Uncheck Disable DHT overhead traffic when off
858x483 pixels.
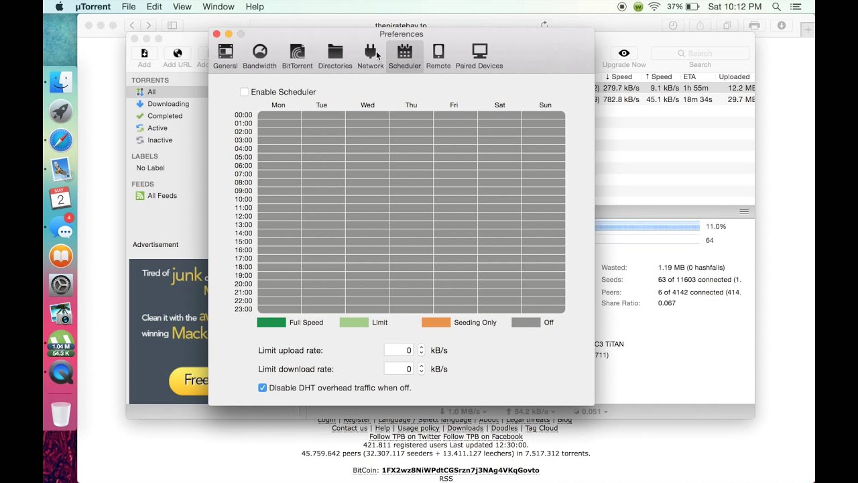coord(262,388)
